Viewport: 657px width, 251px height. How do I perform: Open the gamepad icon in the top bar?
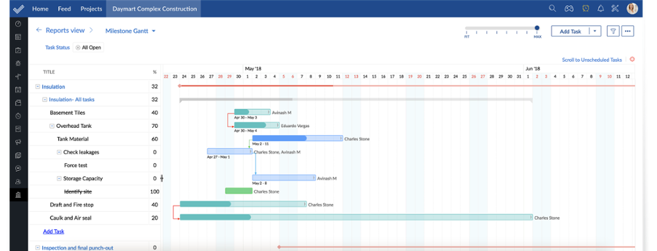click(x=568, y=9)
